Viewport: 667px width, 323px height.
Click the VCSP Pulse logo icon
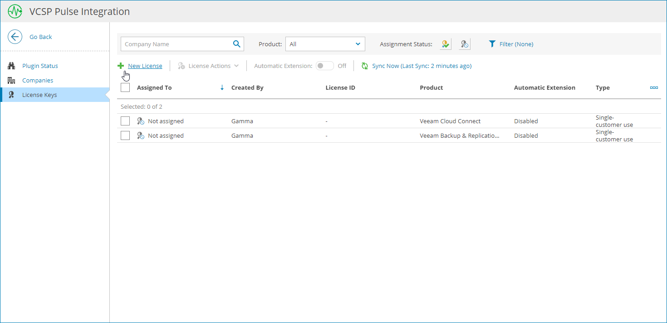[15, 11]
